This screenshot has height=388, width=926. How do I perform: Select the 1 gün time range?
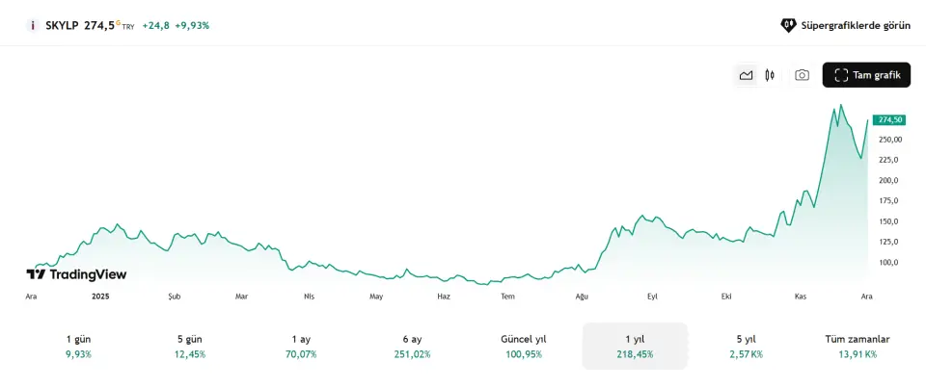point(78,346)
